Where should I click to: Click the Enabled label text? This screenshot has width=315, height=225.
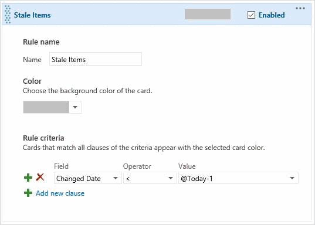(x=272, y=15)
